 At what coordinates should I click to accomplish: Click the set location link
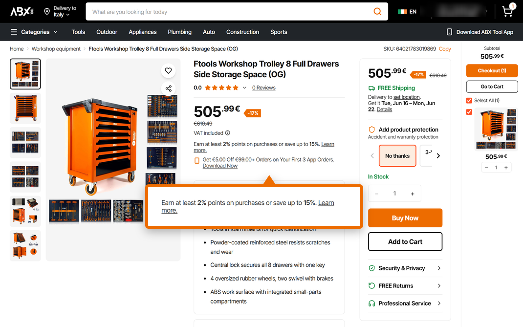(406, 97)
